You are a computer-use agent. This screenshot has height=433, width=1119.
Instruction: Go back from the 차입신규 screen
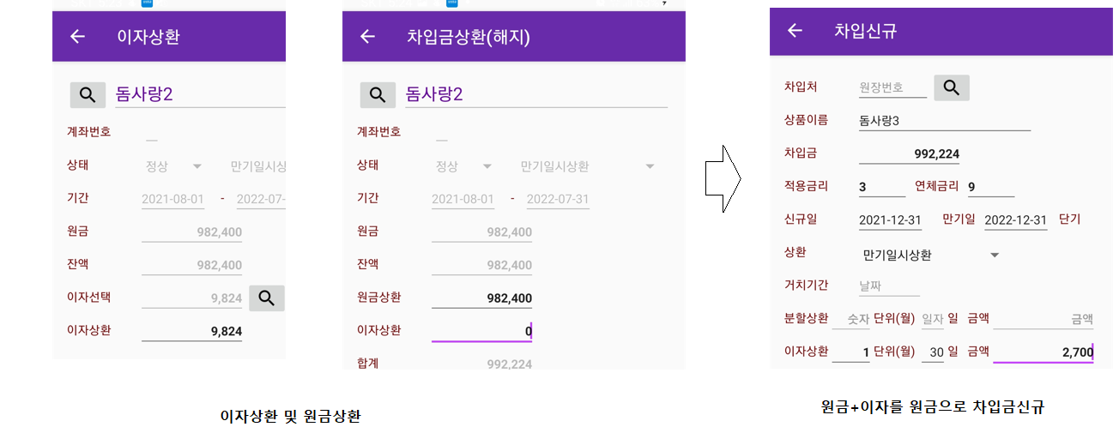795,31
